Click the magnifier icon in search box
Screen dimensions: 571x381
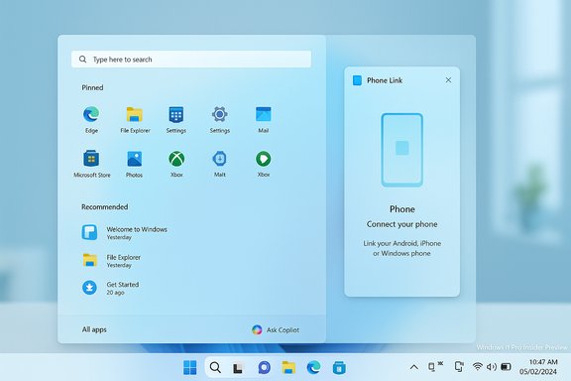click(82, 60)
